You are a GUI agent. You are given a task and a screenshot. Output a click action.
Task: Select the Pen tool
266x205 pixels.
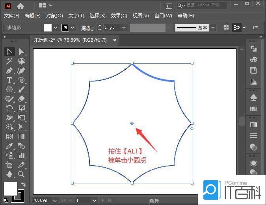click(x=9, y=71)
